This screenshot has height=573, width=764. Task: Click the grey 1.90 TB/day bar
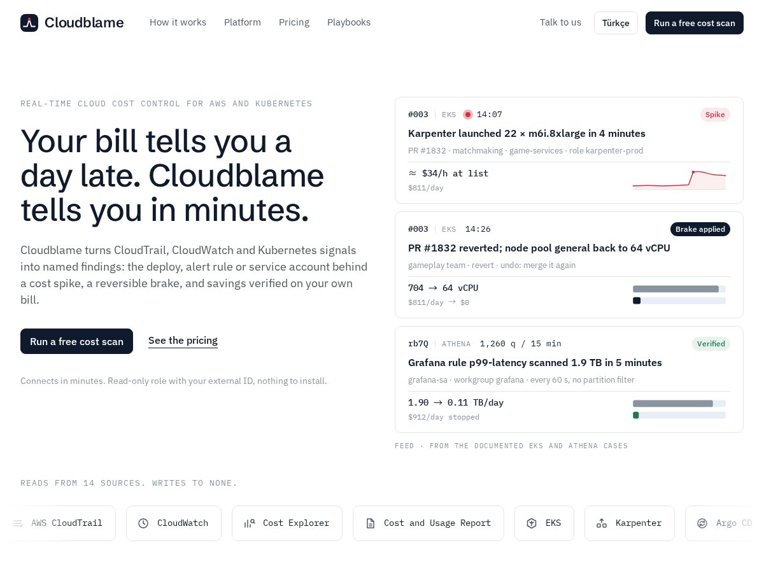tap(673, 404)
